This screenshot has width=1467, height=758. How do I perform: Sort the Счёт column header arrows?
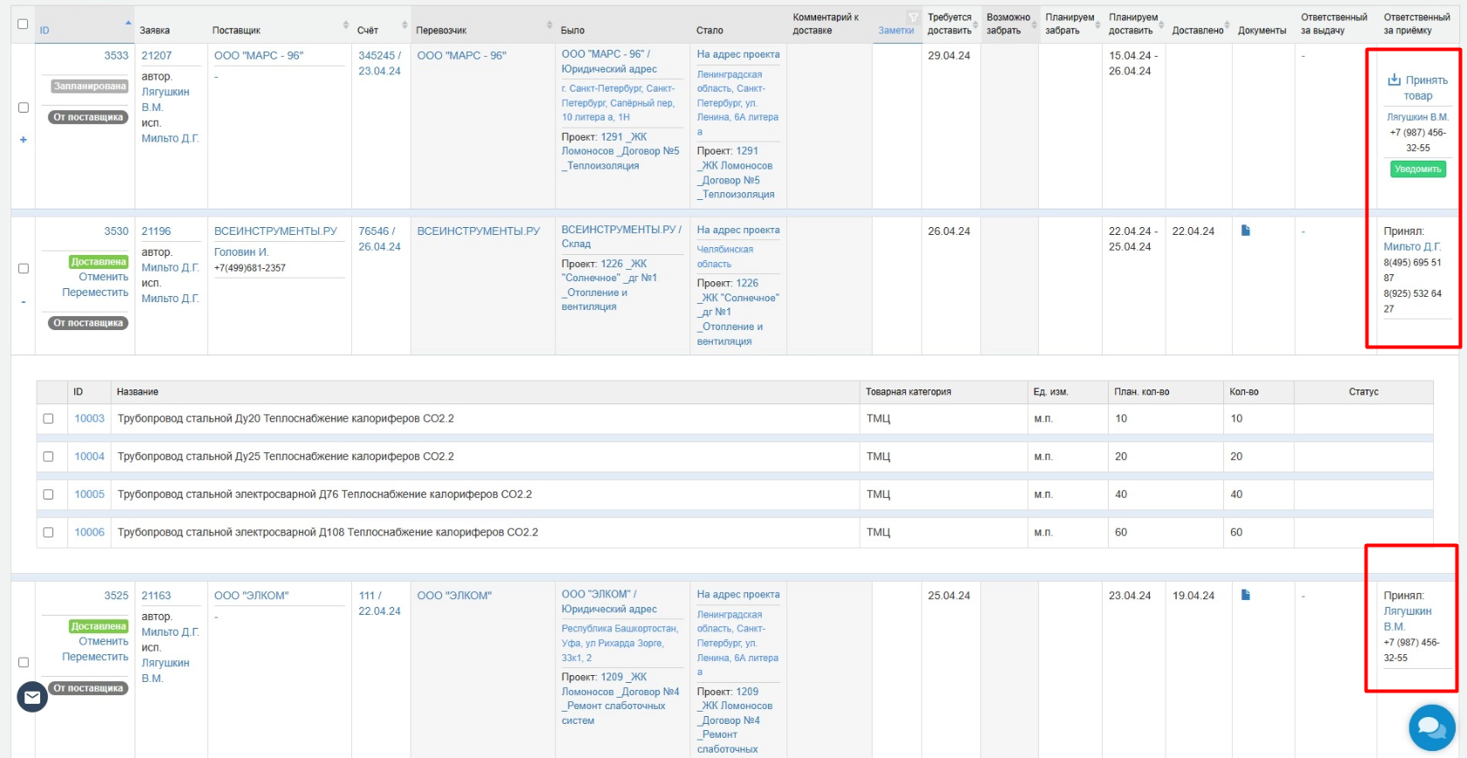pyautogui.click(x=405, y=24)
